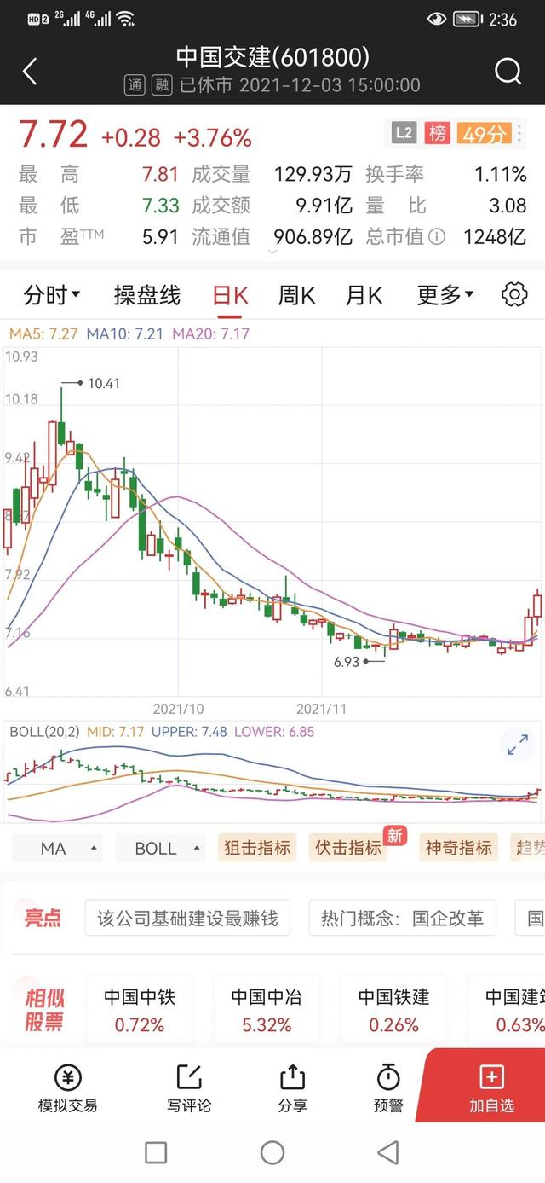Tap the Android home circle button

[x=272, y=1153]
